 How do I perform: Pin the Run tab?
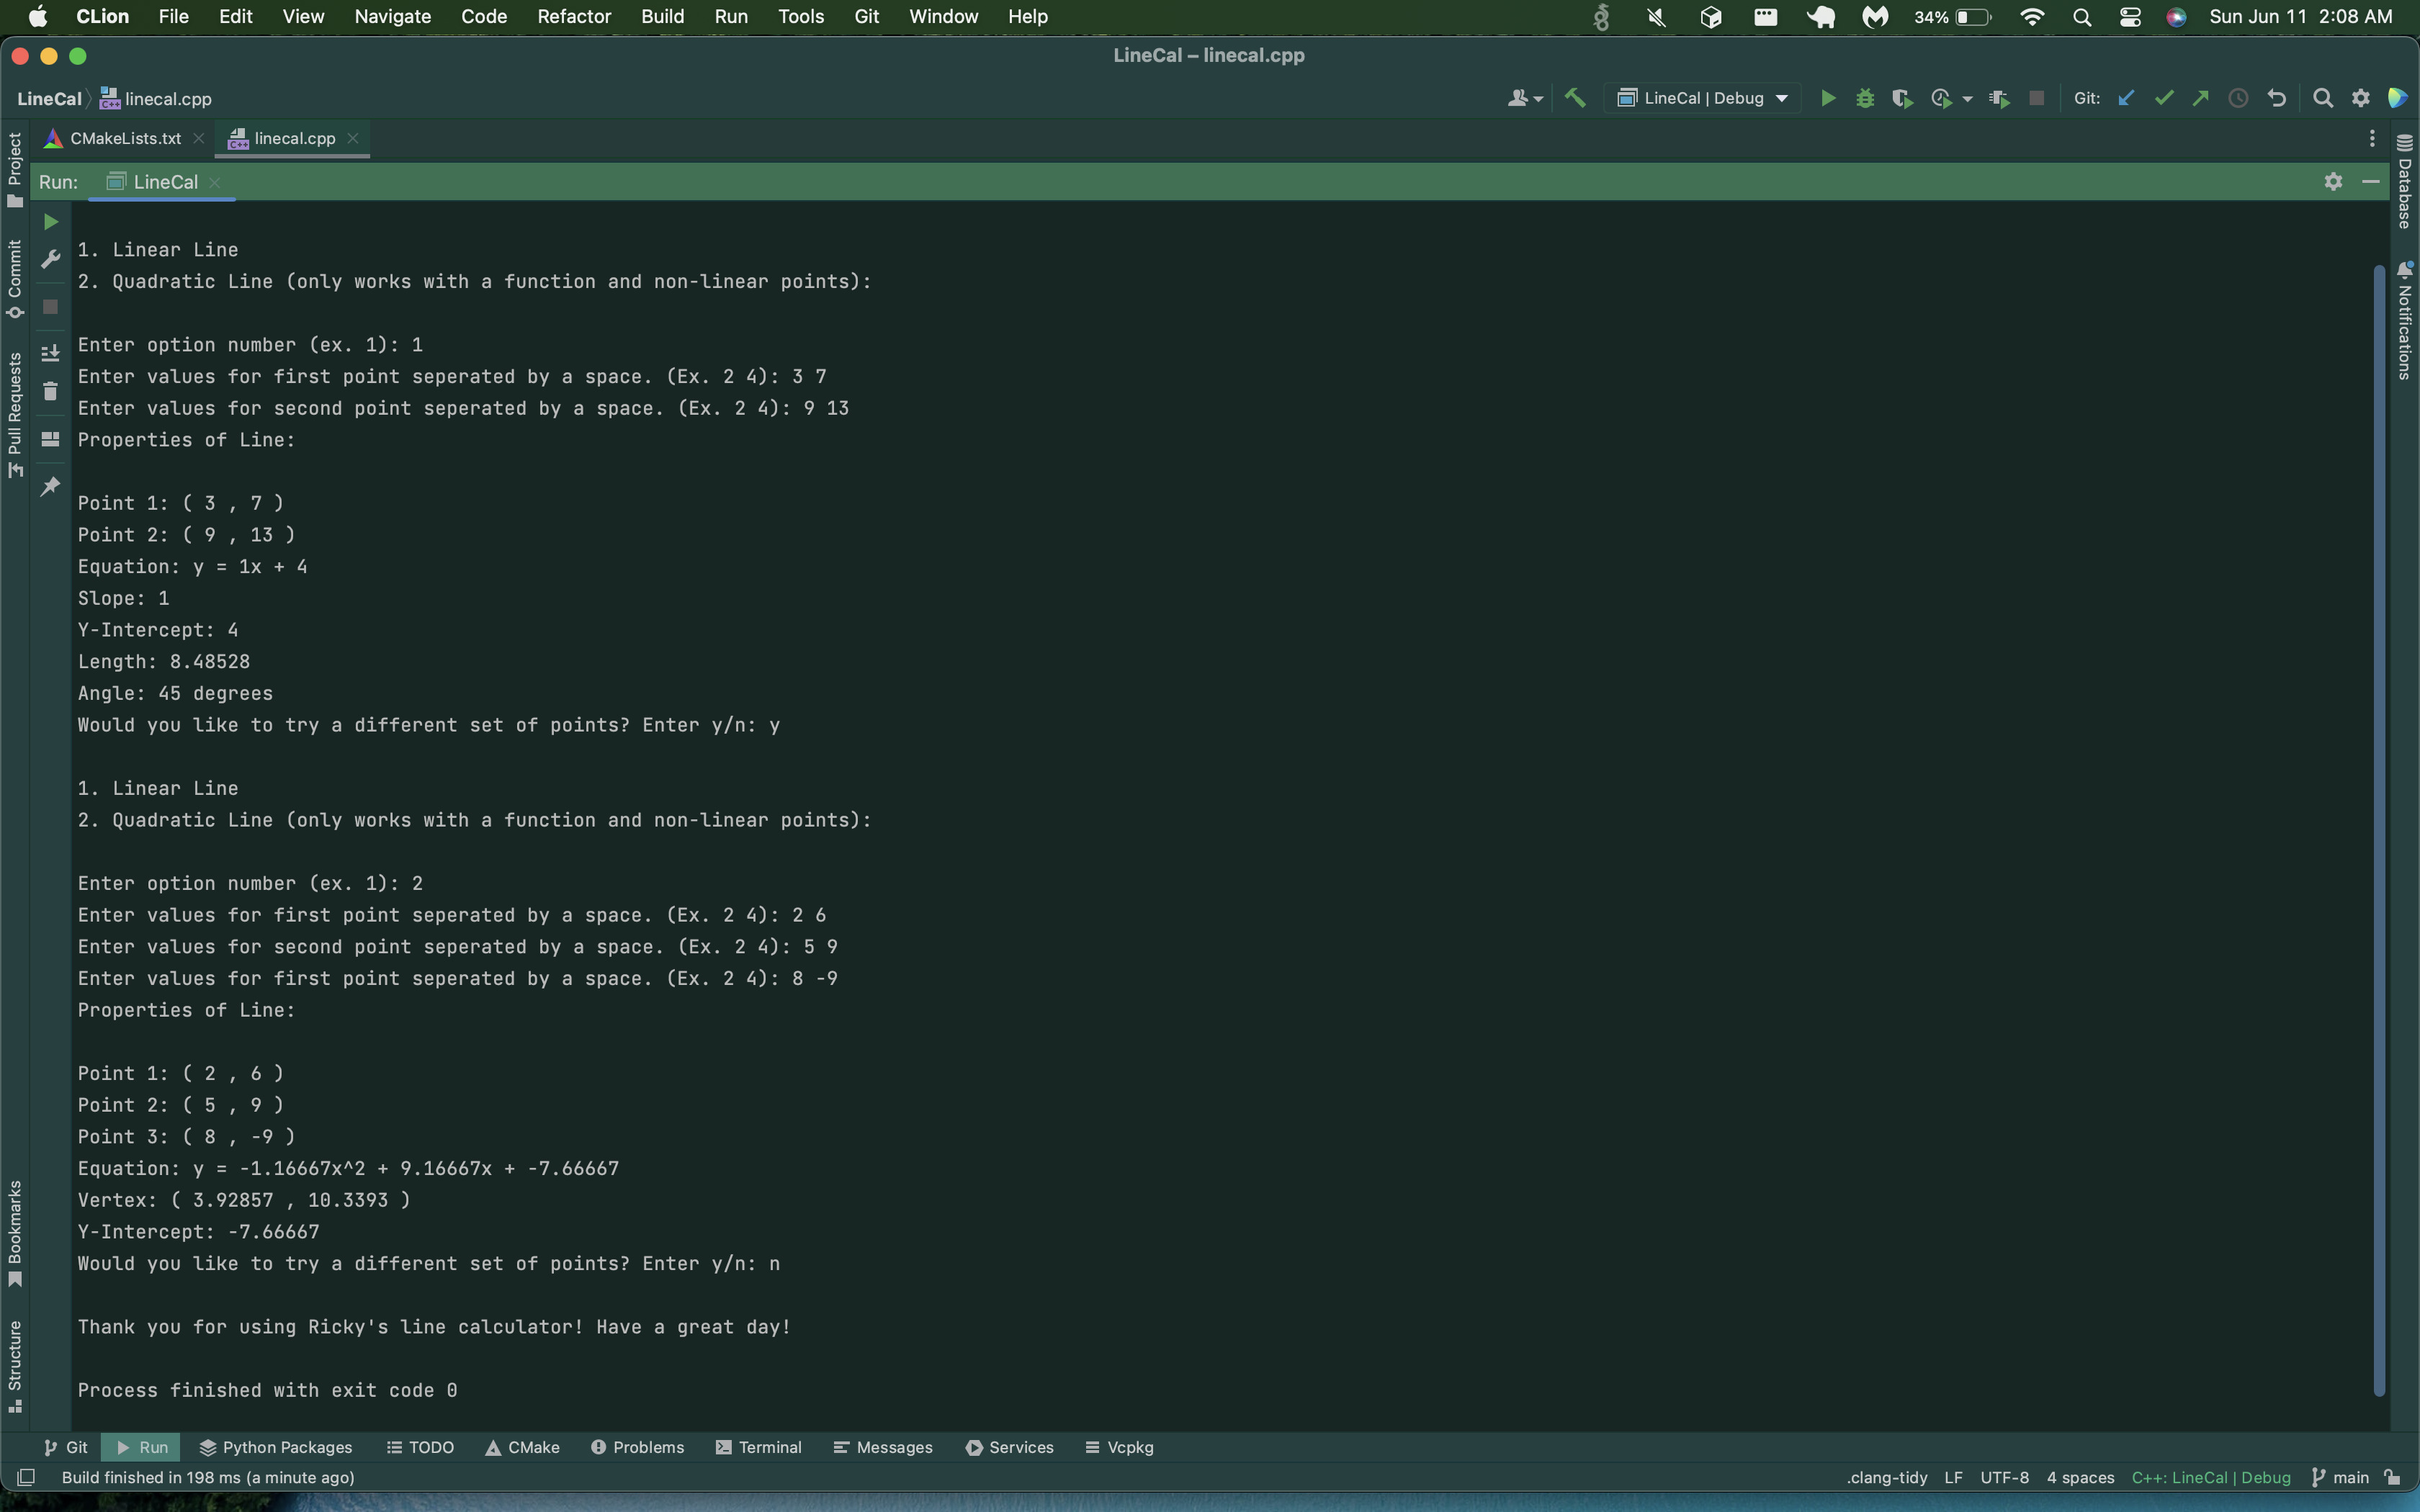[50, 486]
